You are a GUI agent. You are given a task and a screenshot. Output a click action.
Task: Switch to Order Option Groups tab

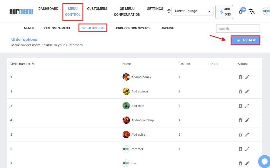(133, 28)
